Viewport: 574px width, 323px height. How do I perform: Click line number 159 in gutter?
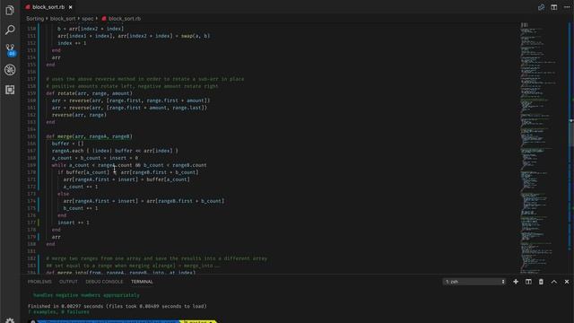31,93
